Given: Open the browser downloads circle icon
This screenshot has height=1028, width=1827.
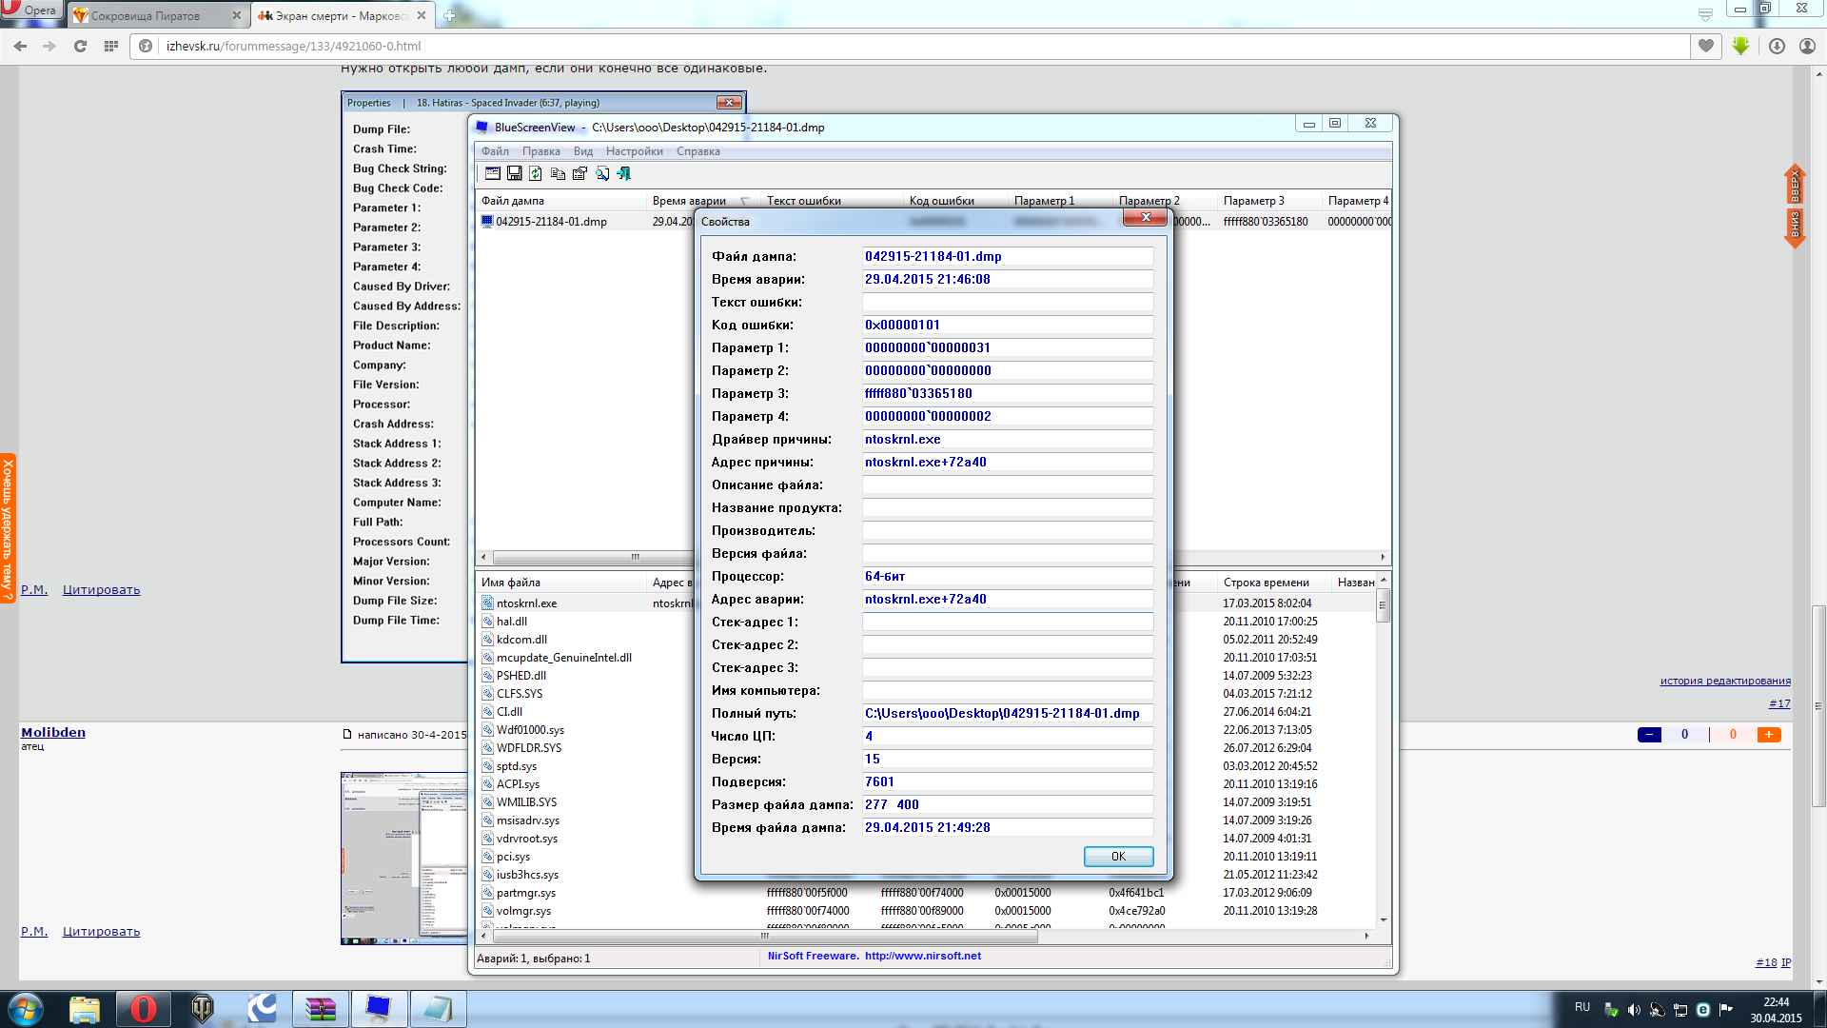Looking at the screenshot, I should [x=1777, y=46].
